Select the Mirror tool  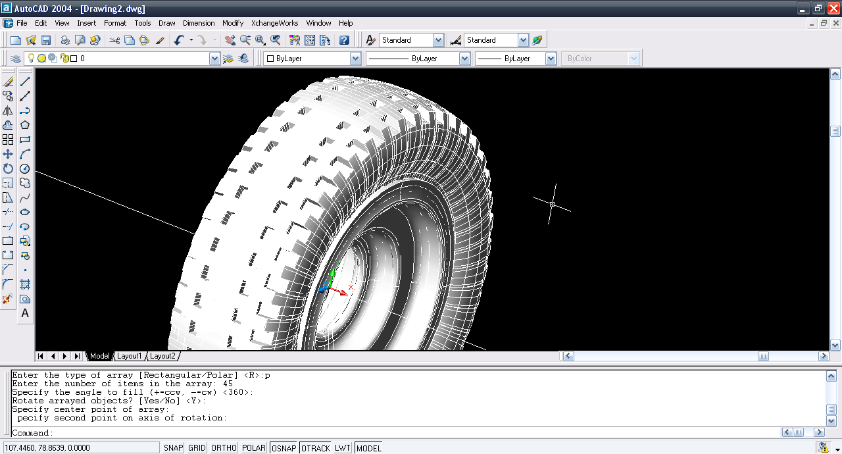8,111
